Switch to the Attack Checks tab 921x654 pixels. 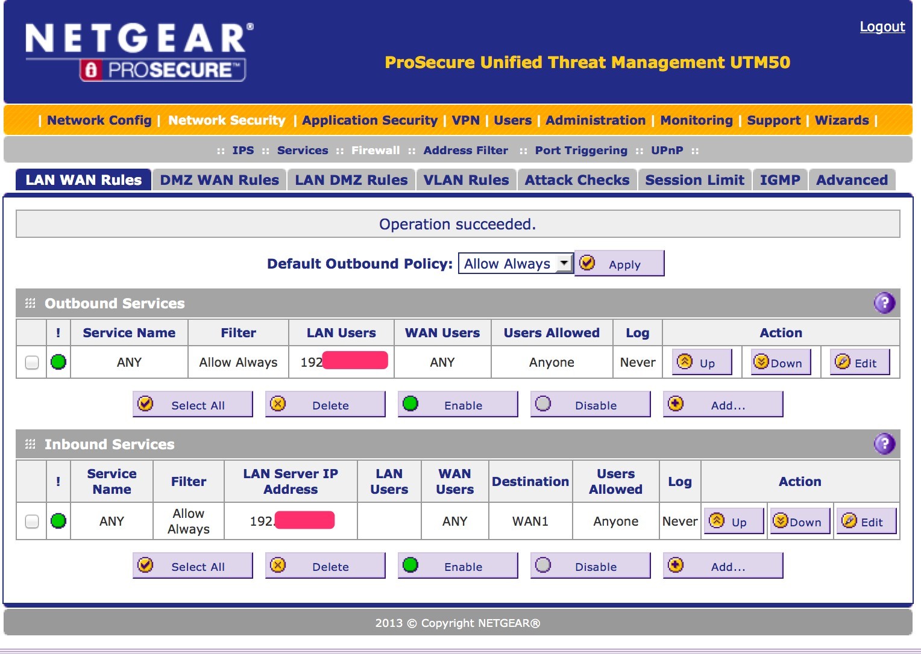point(577,179)
